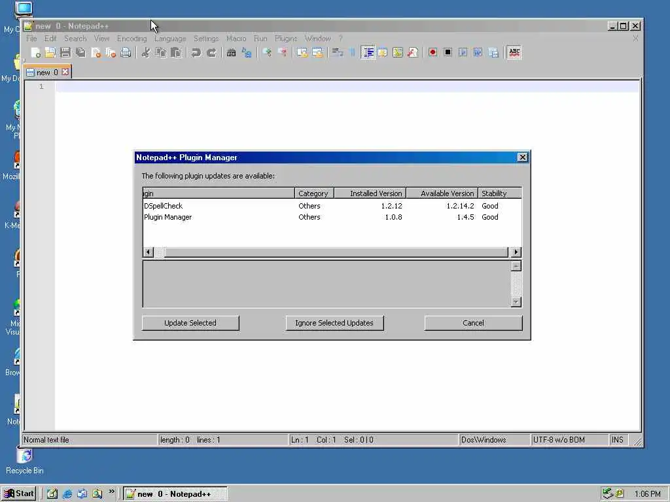Click Cancel in Plugin Manager
The image size is (670, 502).
point(473,323)
